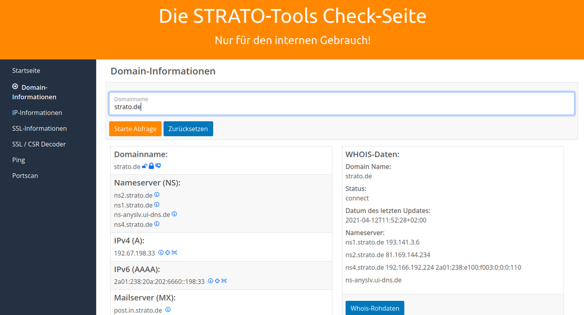The width and height of the screenshot is (584, 315).
Task: Select SSL / CSR Decoder menu entry
Action: pos(39,144)
